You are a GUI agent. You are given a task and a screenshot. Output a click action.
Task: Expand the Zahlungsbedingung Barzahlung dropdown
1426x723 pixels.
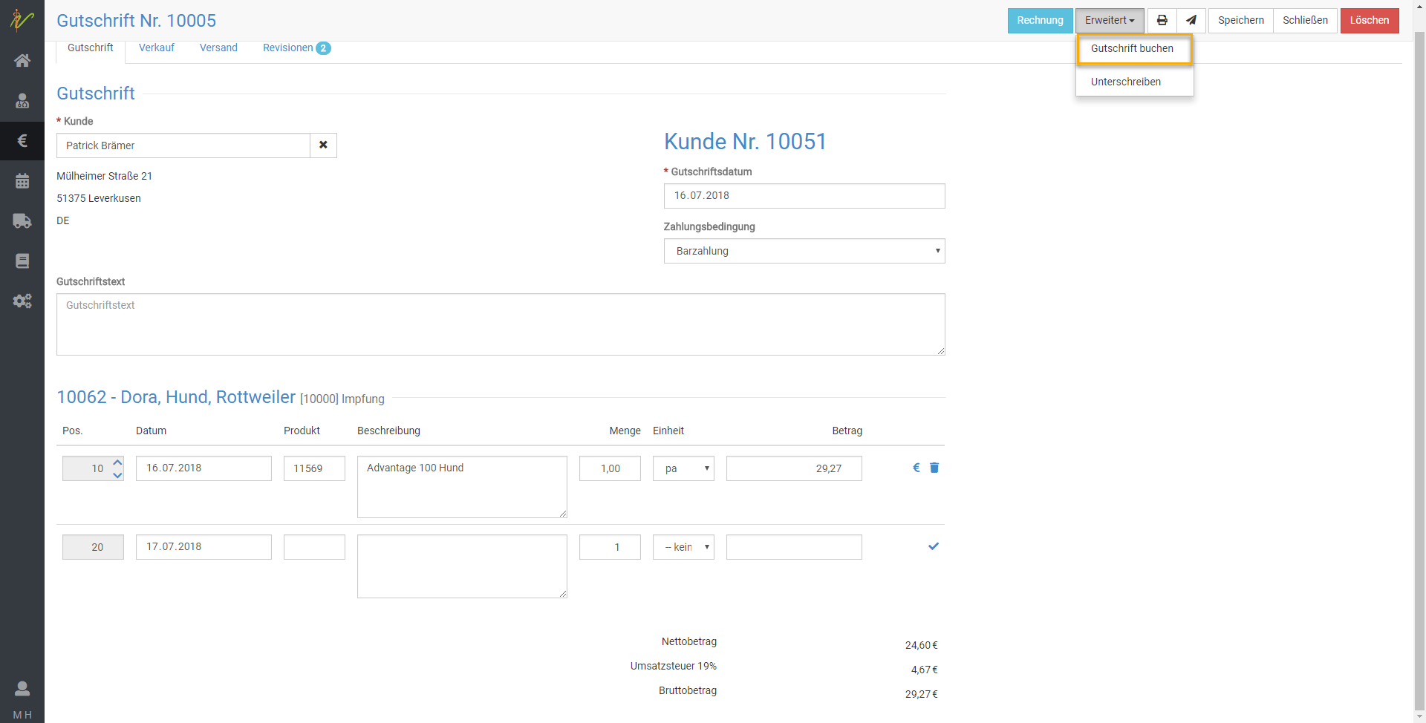point(804,251)
